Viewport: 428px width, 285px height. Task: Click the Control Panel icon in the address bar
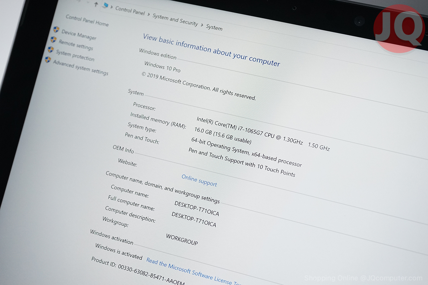pos(105,6)
